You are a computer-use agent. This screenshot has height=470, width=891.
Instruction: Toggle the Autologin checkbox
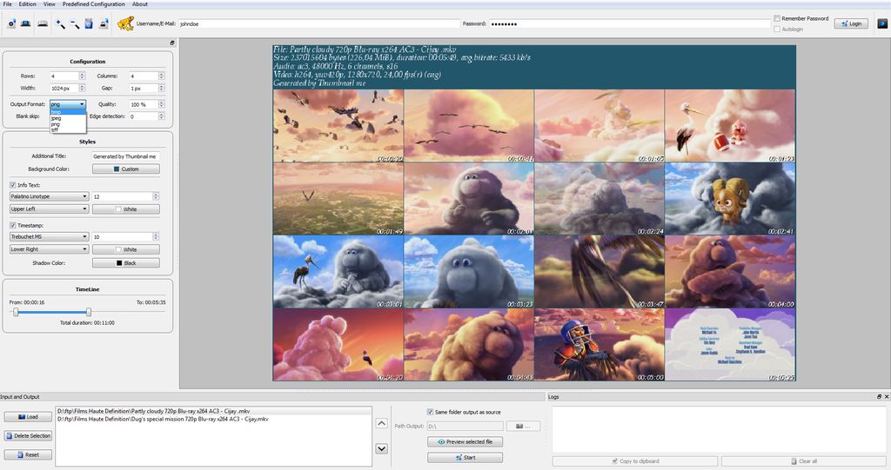[777, 29]
